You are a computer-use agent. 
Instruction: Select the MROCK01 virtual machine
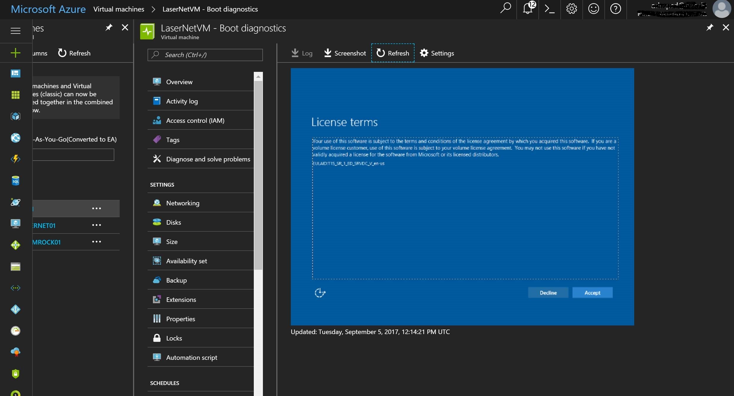[x=46, y=242]
